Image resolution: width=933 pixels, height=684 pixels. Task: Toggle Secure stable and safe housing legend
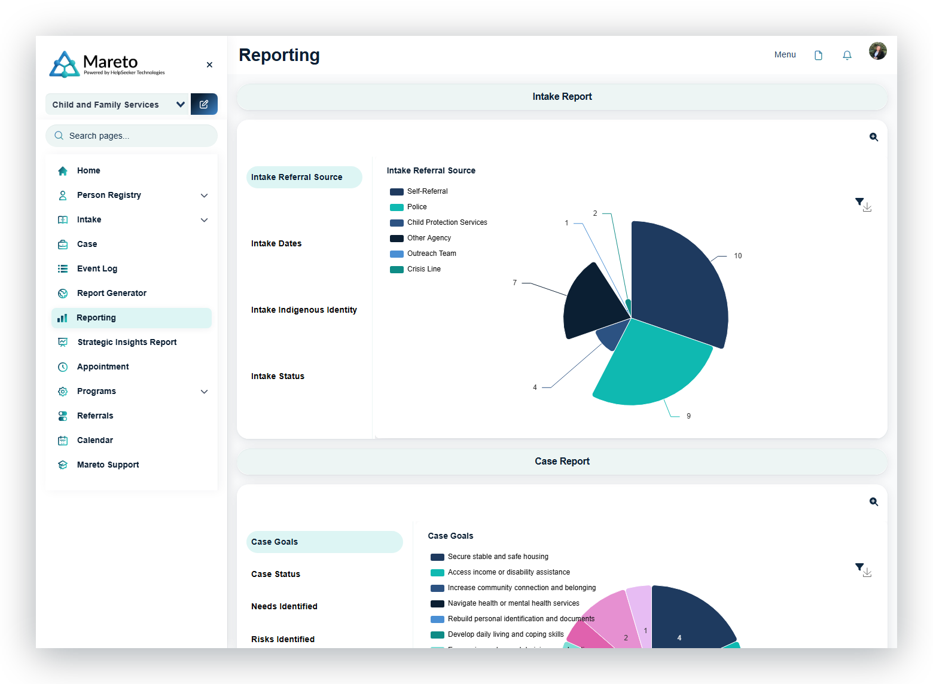tap(489, 557)
